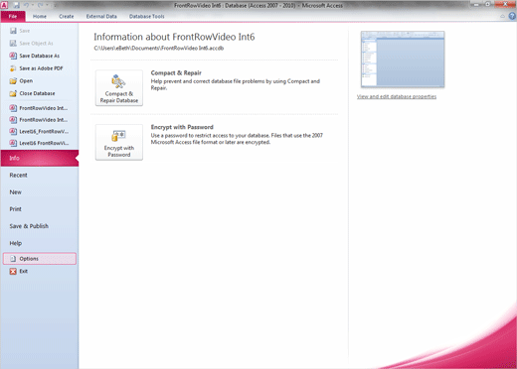
Task: Open the File tab
Action: [x=13, y=16]
